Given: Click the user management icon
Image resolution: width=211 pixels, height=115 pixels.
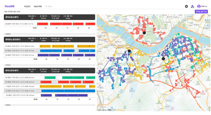Looking at the screenshot, I should (x=192, y=6).
